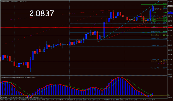Click the Interbank FX Trader 4 copyright text
The height and width of the screenshot is (101, 173).
click(x=22, y=97)
